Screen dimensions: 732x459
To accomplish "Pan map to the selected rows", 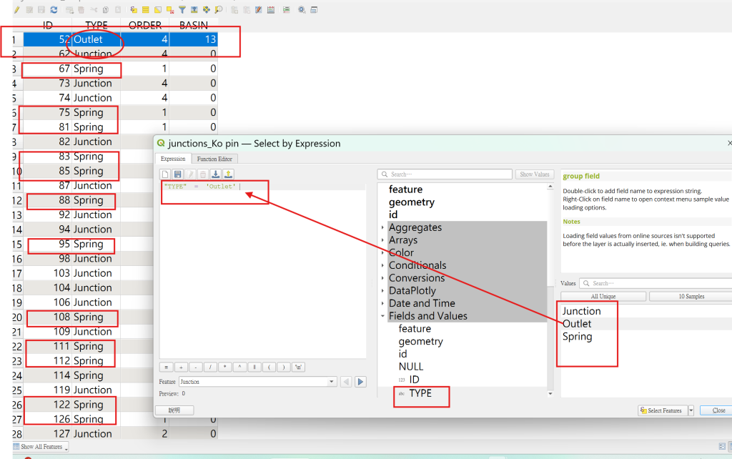I will pos(207,10).
